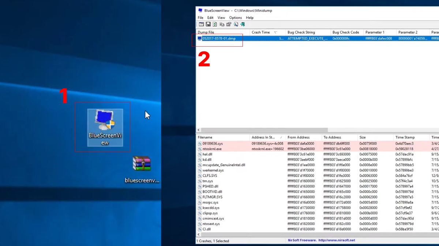Sort by Crash Time column header

[267, 32]
